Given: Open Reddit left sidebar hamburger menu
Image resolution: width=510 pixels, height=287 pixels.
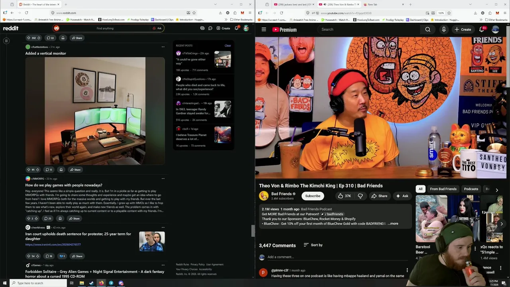Looking at the screenshot, I should pos(6,41).
